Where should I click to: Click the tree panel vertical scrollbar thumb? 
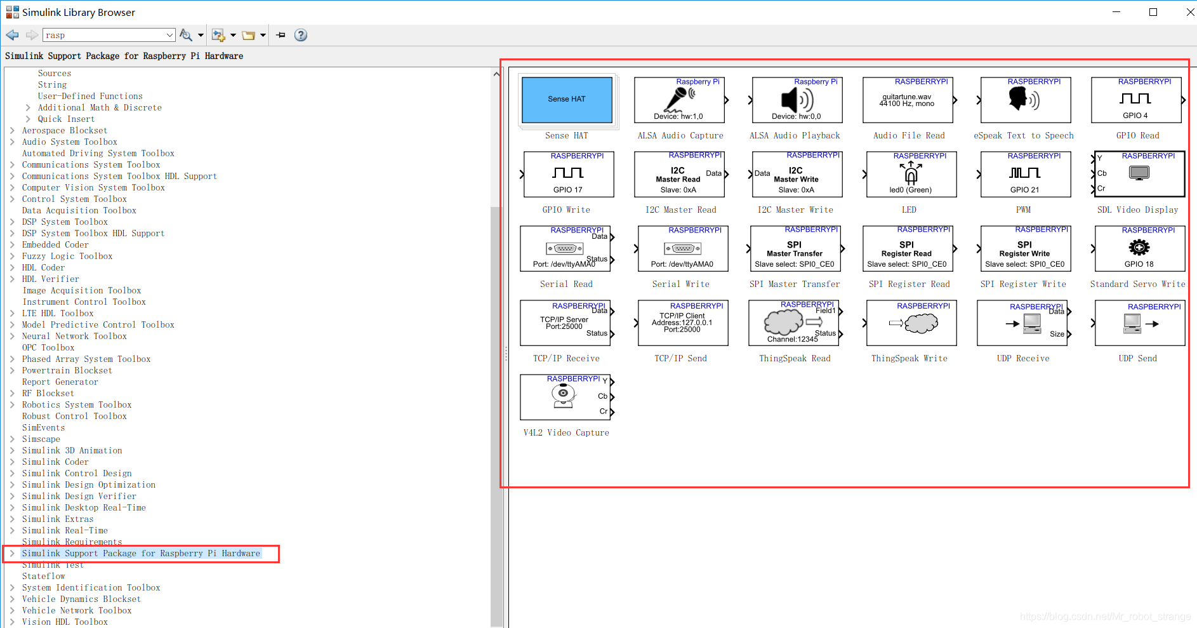click(x=496, y=416)
